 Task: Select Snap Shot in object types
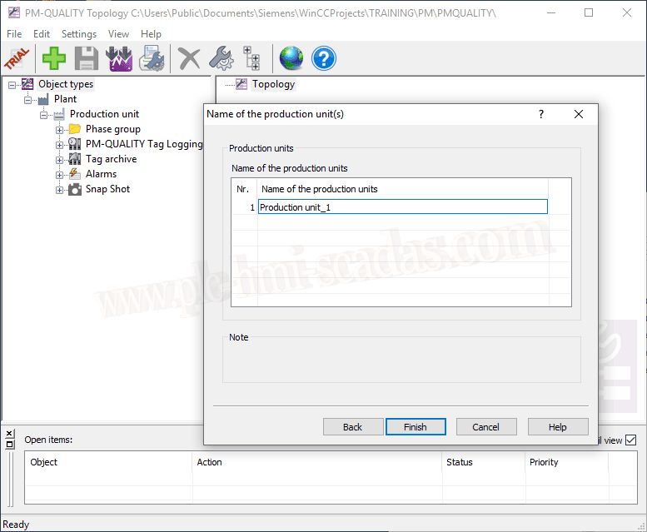click(107, 189)
